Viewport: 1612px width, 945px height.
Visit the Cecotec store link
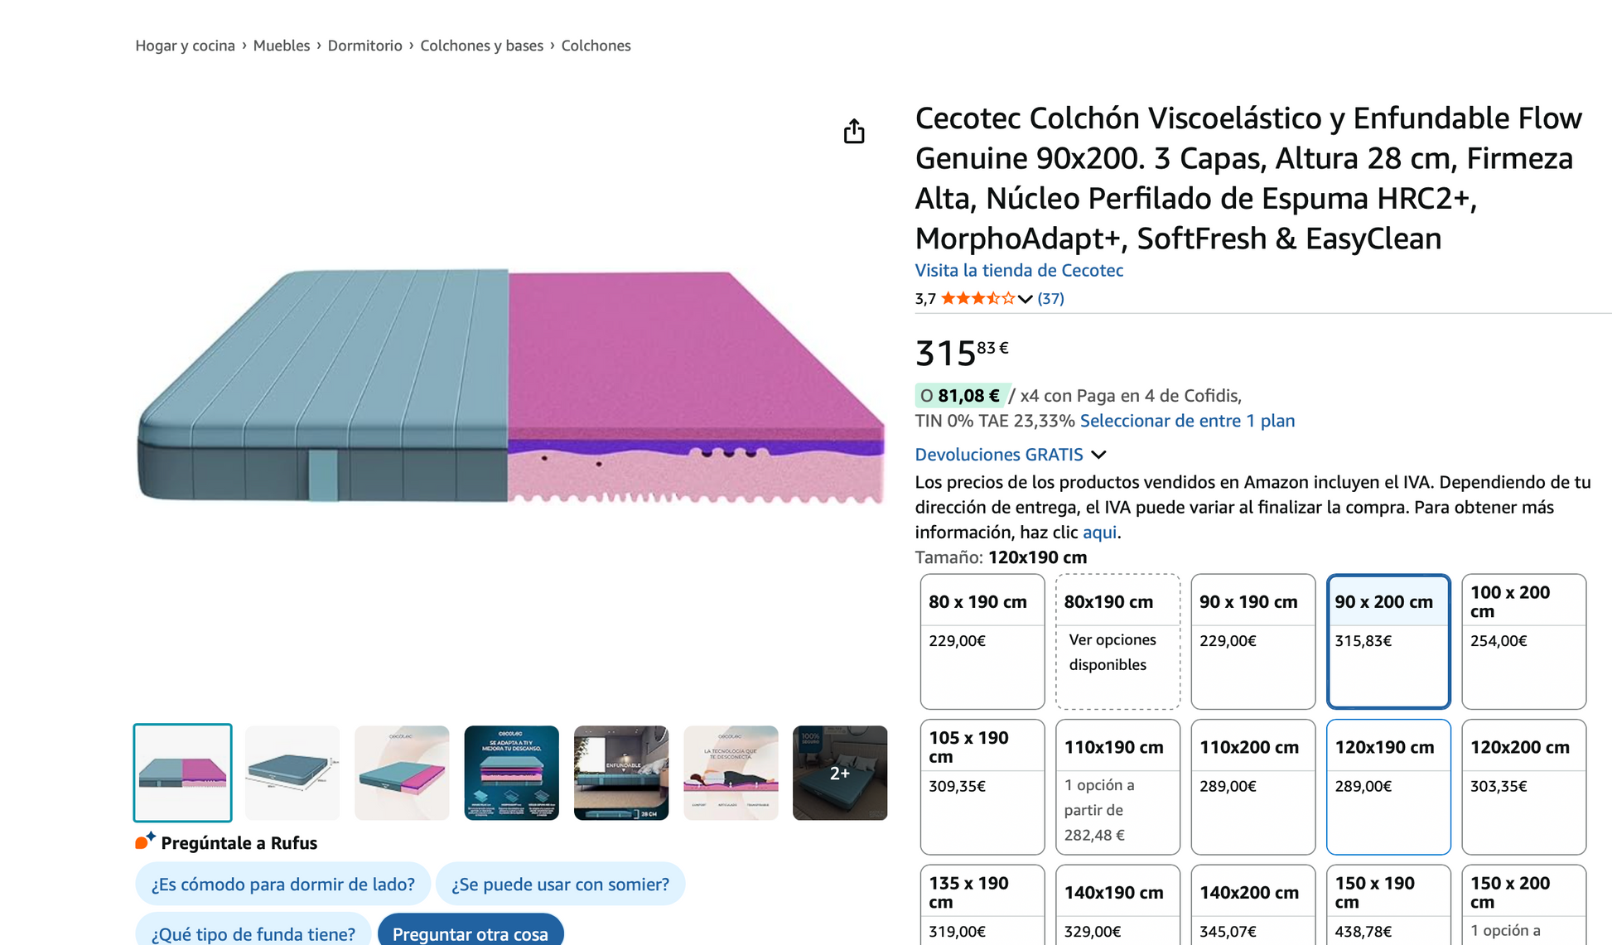click(1019, 270)
